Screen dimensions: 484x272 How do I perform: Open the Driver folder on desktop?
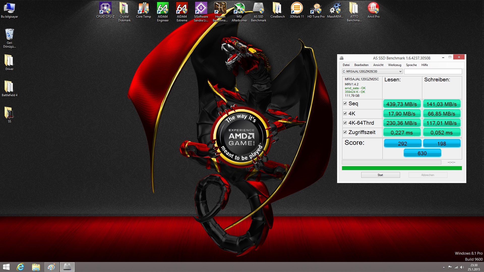(9, 62)
